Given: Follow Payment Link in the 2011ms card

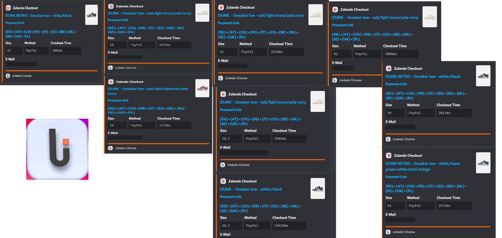Looking at the screenshot, I should coord(396,84).
